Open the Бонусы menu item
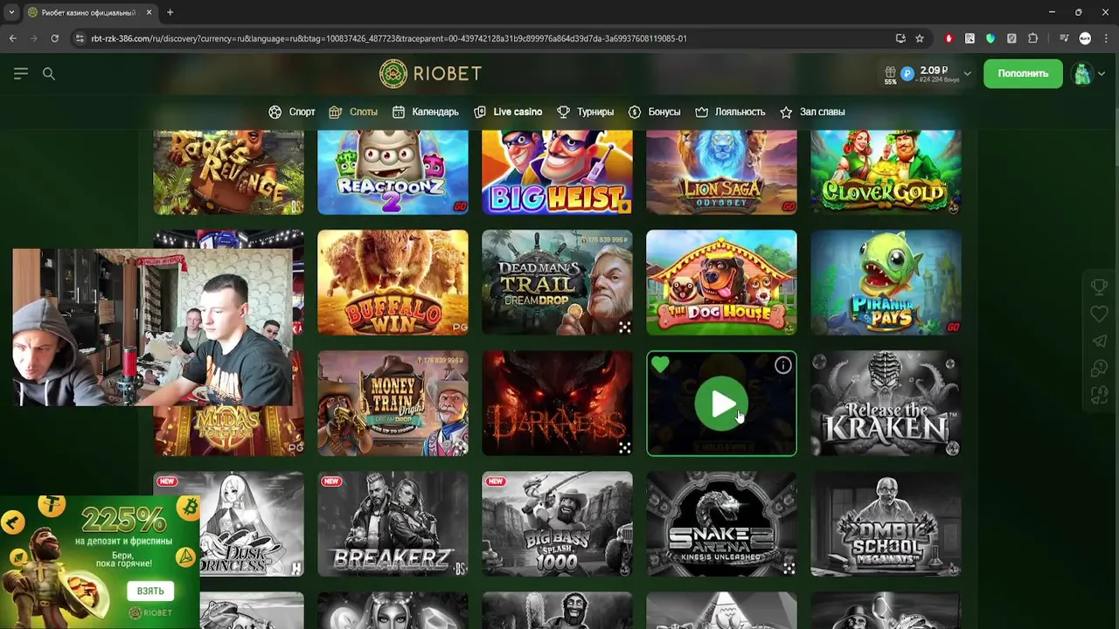Image resolution: width=1119 pixels, height=629 pixels. pyautogui.click(x=654, y=112)
